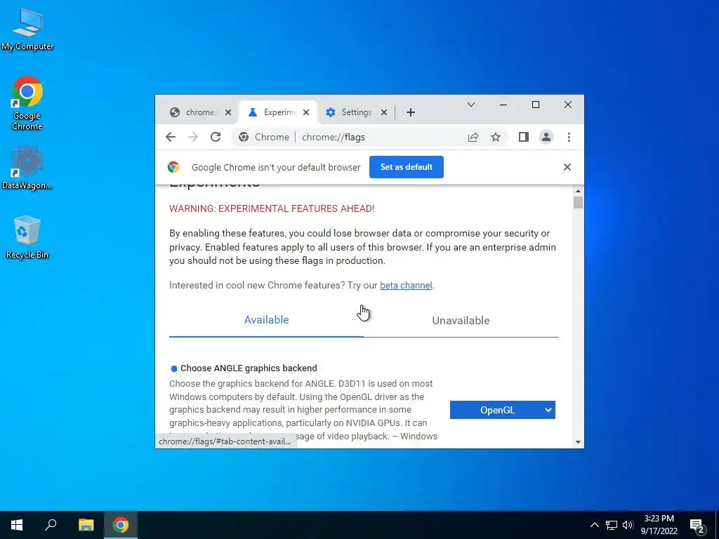Click Choose ANGLE graphics backend heading
This screenshot has height=539, width=719.
point(249,368)
